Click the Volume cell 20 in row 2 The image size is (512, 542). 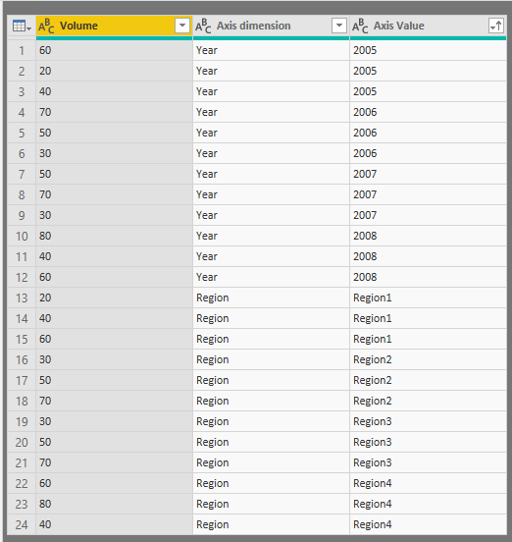pos(114,71)
